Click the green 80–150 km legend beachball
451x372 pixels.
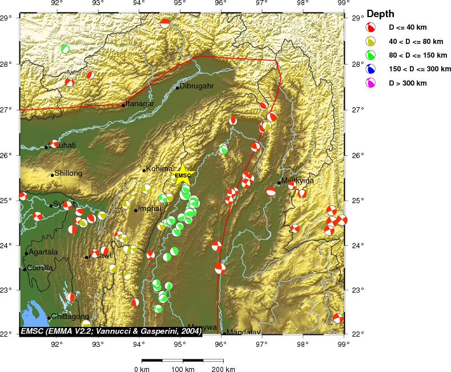point(371,55)
